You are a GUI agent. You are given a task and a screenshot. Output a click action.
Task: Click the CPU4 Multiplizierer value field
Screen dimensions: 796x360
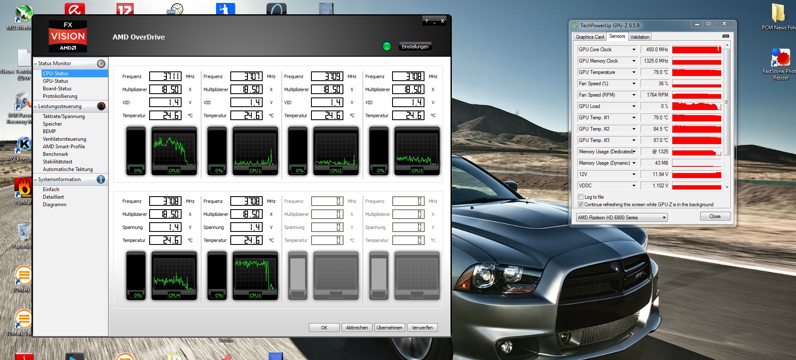[166, 214]
